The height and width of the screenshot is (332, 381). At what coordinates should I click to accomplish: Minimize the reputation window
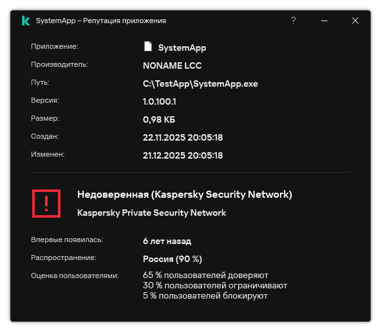(324, 21)
